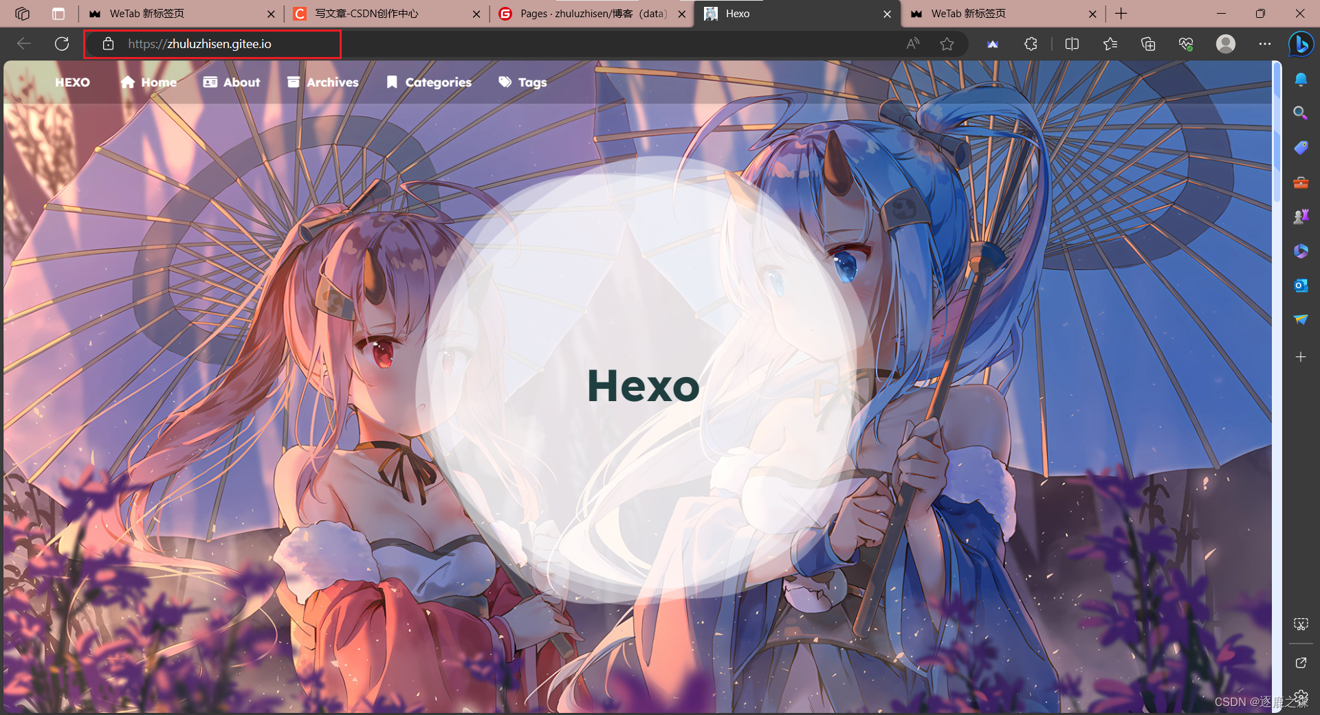Open the Read Aloud icon in address bar

pyautogui.click(x=913, y=44)
